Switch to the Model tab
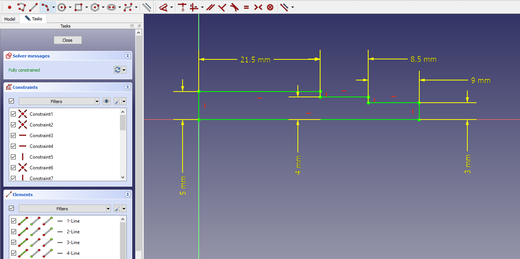520x259 pixels. pos(10,19)
